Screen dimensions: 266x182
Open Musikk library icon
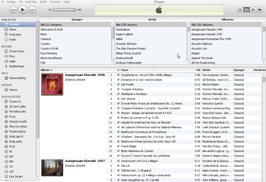[x=6, y=24]
